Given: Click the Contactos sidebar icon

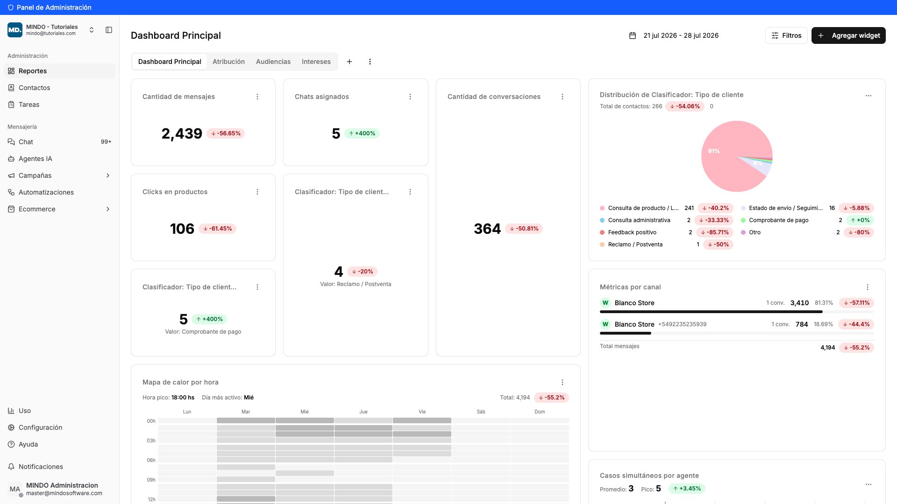Looking at the screenshot, I should [x=11, y=88].
